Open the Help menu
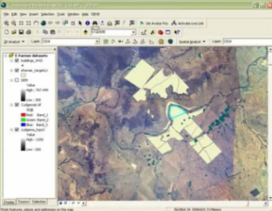 [x=85, y=14]
